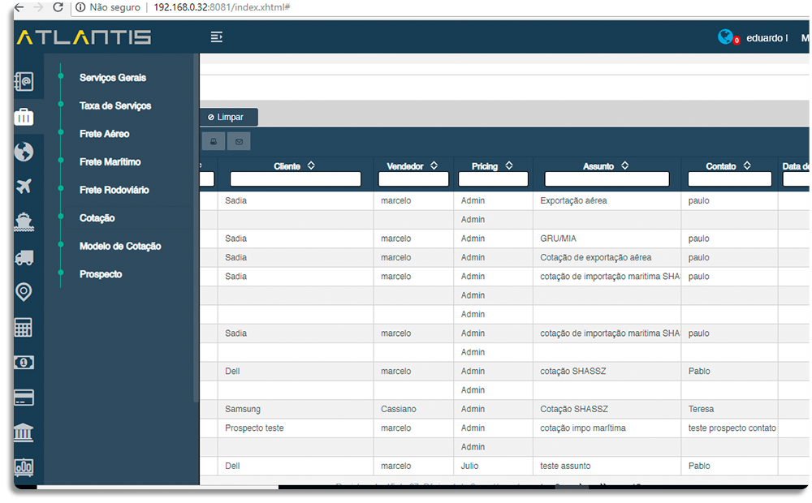Select the calculator sidebar icon
Viewport: 812px width, 503px height.
(24, 327)
